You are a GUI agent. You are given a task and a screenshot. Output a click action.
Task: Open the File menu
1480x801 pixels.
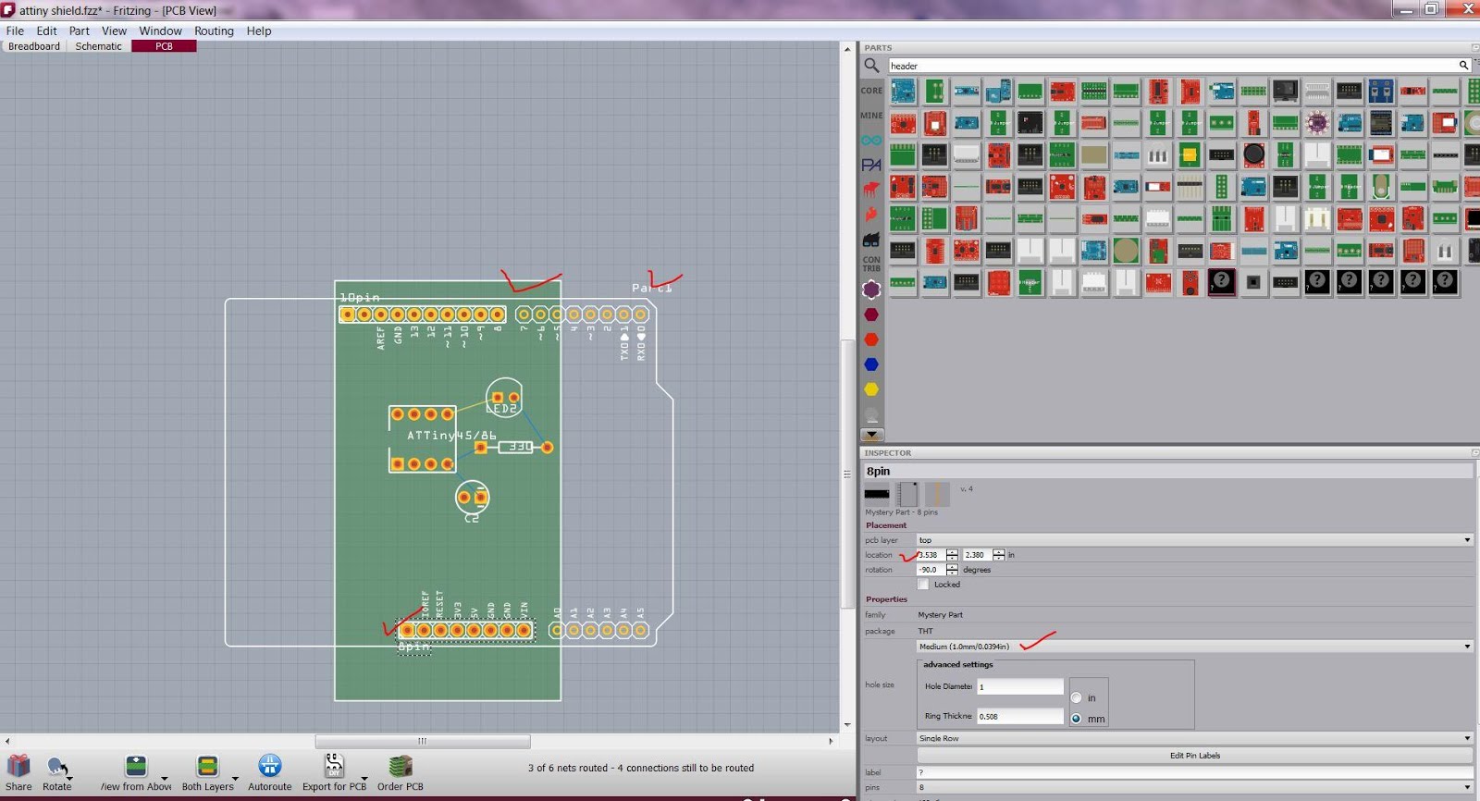(x=15, y=31)
